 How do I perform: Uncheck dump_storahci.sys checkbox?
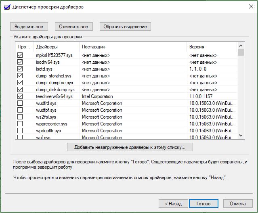pos(20,76)
